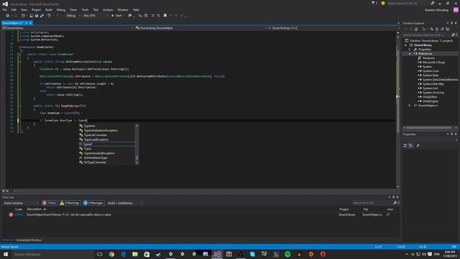Viewport: 460px width, 259px height.
Task: Click the Open File toolbar icon
Action: pyautogui.click(x=31, y=16)
